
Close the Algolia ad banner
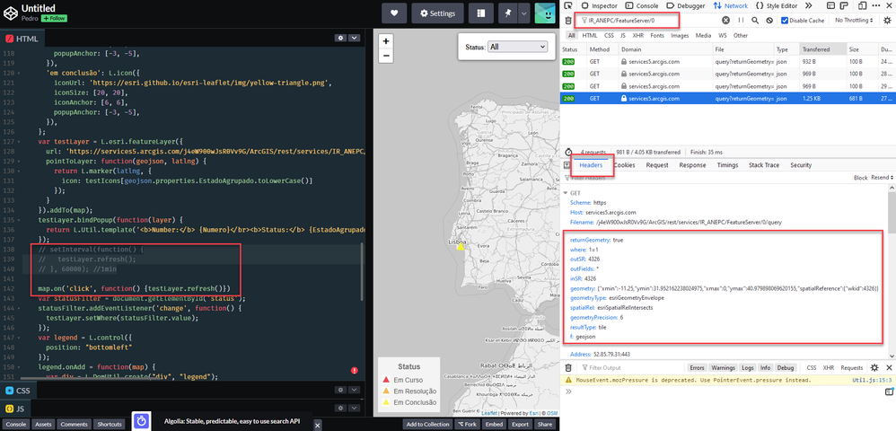[x=319, y=425]
